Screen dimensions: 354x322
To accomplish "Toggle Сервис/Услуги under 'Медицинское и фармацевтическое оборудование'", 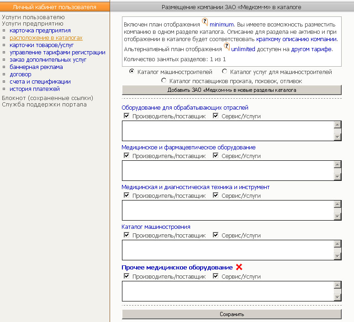I will tap(216, 156).
